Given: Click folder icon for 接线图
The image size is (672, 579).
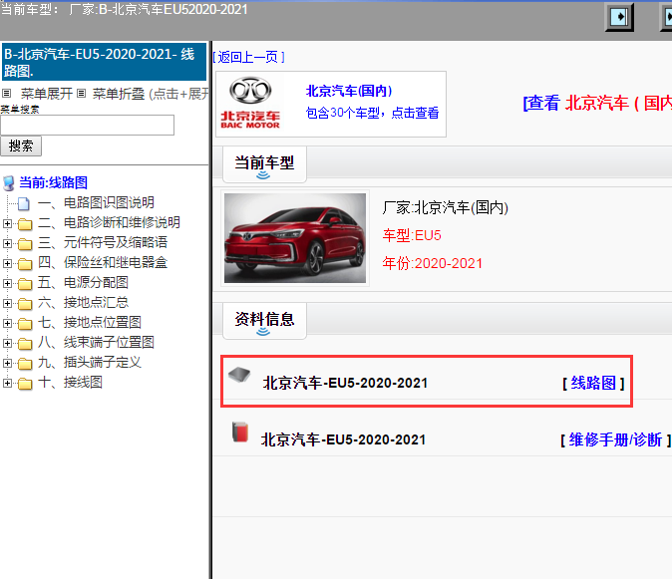Looking at the screenshot, I should coord(25,384).
